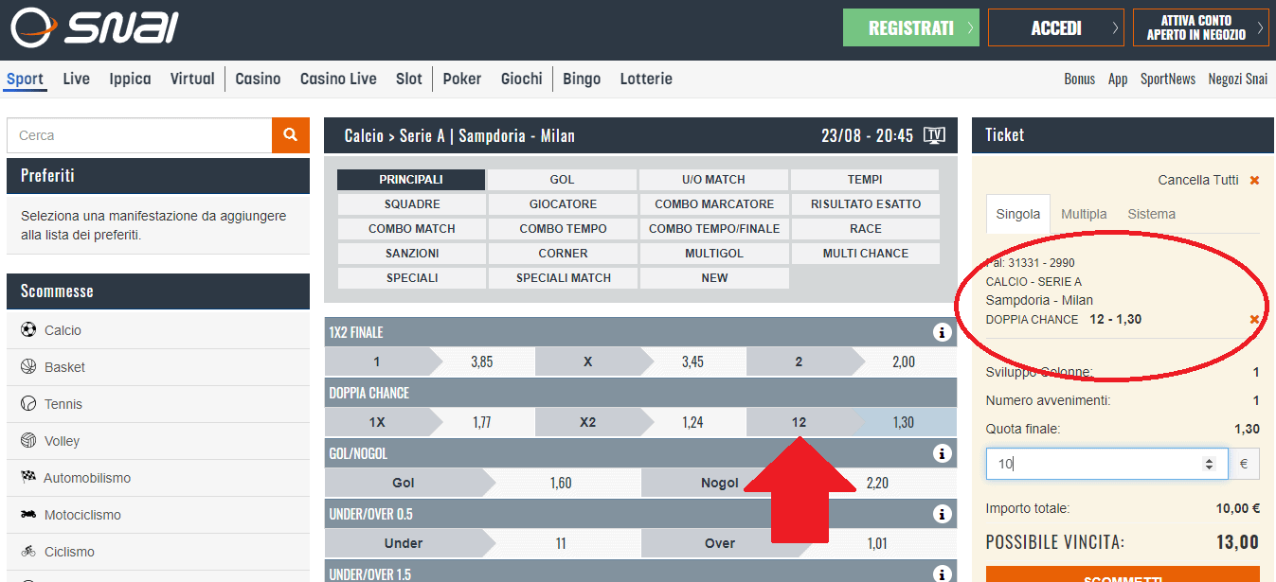Select the TEMPI market filter
Screen dimensions: 1276x582
click(x=865, y=180)
